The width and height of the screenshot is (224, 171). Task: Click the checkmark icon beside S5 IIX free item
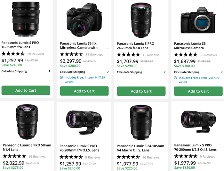(x=62, y=77)
